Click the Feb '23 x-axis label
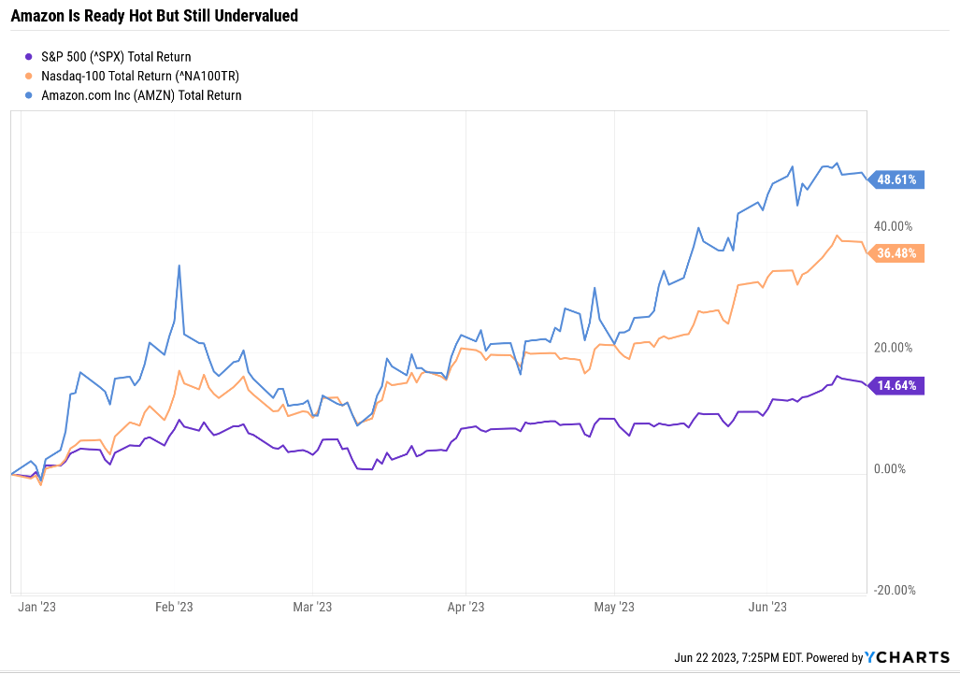The image size is (960, 674). [x=174, y=608]
